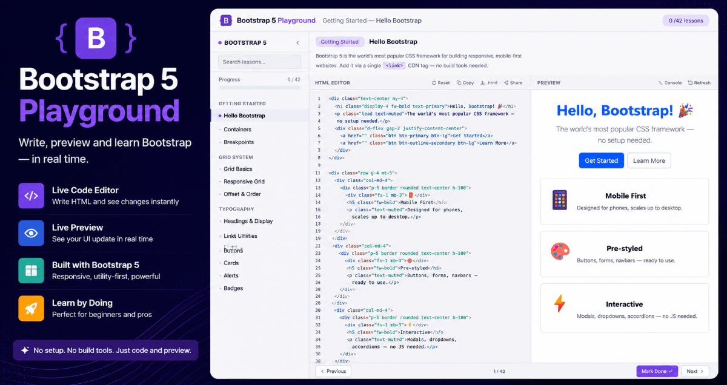Click the link code tag in description
727x385 pixels.
tap(394, 65)
